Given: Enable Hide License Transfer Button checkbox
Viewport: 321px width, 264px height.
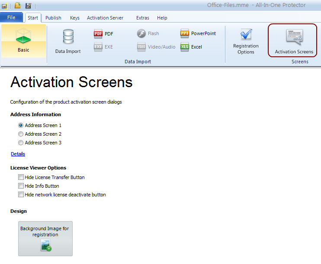Looking at the screenshot, I should pyautogui.click(x=21, y=177).
